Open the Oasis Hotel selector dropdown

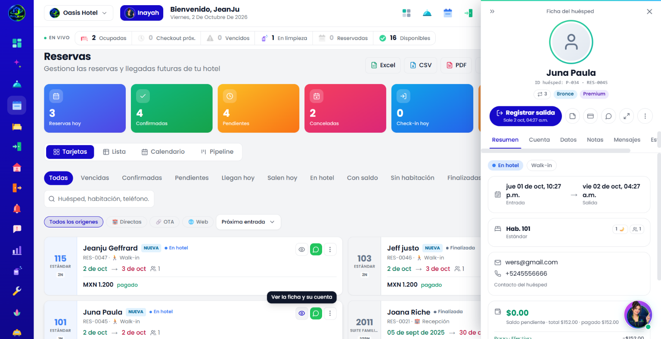coord(79,13)
